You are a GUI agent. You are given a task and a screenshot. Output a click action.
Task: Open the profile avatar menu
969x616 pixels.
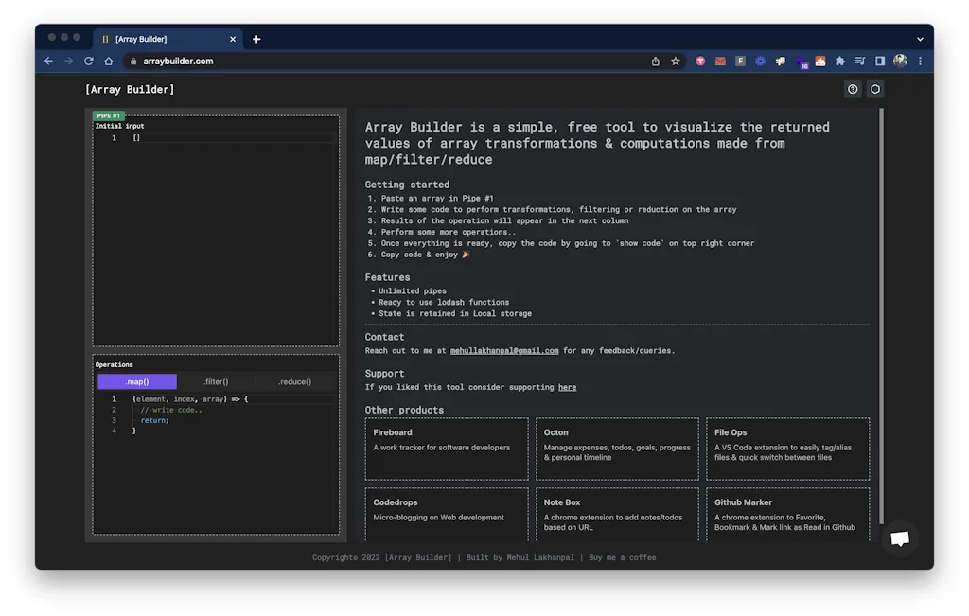click(x=901, y=61)
